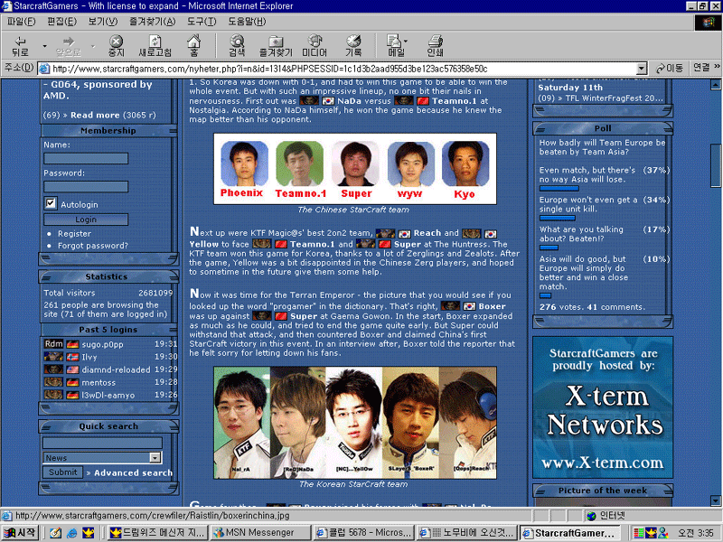Click the page scroll up arrow
Screen dimensions: 723x542
pos(715,85)
